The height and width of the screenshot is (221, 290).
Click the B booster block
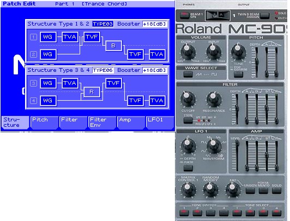(x=114, y=46)
